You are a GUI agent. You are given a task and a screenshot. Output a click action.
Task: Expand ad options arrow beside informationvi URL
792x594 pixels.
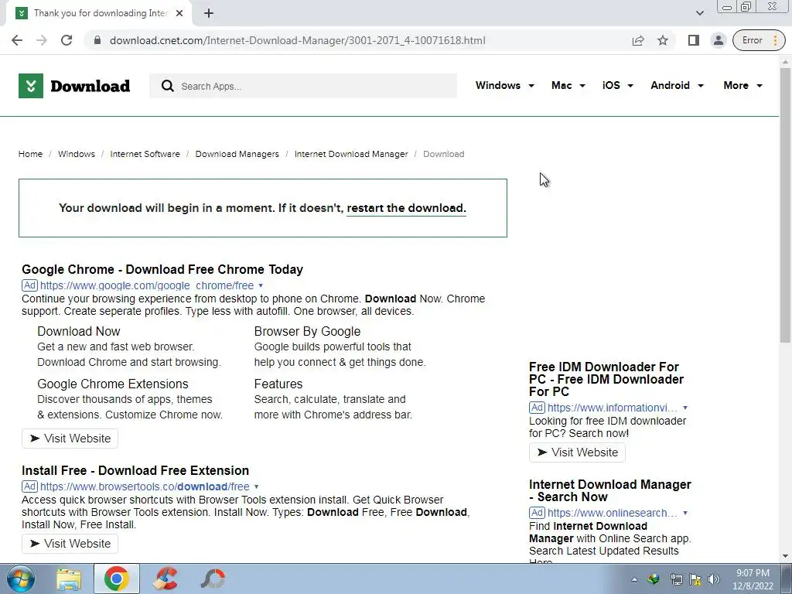pos(685,408)
